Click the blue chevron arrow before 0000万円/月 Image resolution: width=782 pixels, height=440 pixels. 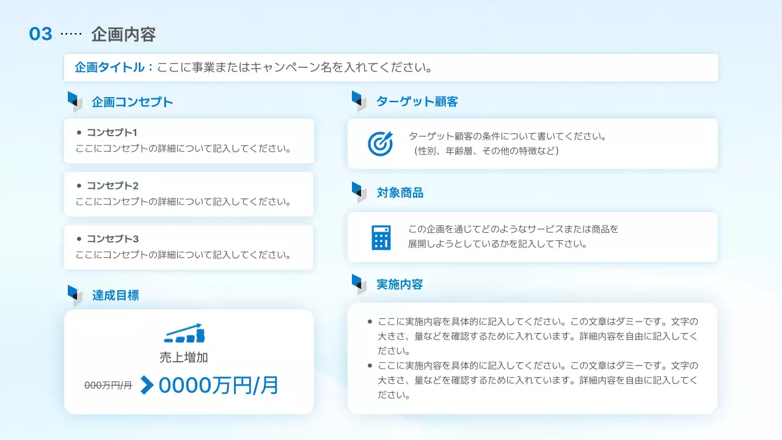(147, 385)
